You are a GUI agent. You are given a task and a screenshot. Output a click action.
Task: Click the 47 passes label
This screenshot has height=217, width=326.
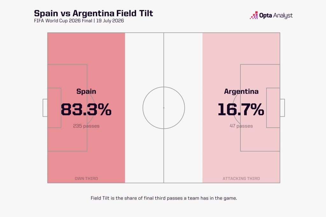(241, 126)
